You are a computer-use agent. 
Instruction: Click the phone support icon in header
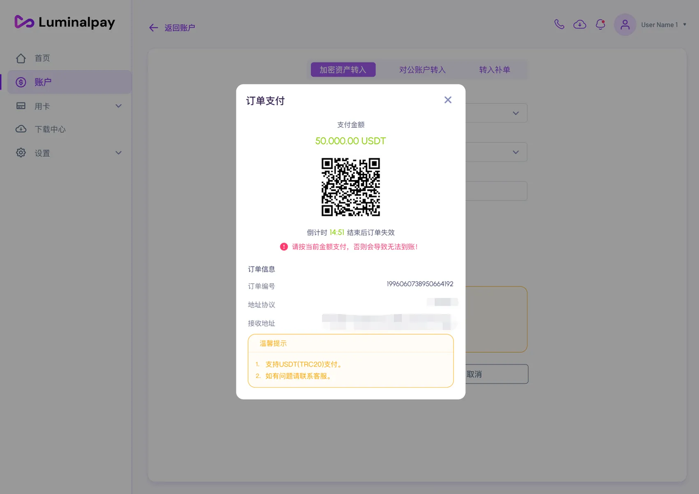pyautogui.click(x=559, y=24)
